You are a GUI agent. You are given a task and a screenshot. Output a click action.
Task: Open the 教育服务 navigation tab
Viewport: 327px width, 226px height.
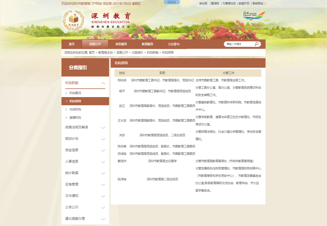point(147,44)
